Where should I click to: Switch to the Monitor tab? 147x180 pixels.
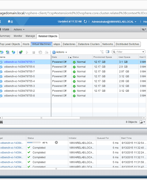coord(18,36)
